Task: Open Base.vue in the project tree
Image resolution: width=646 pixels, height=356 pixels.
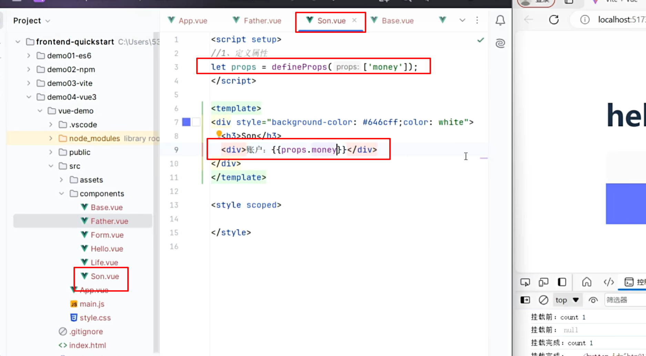Action: (x=101, y=207)
